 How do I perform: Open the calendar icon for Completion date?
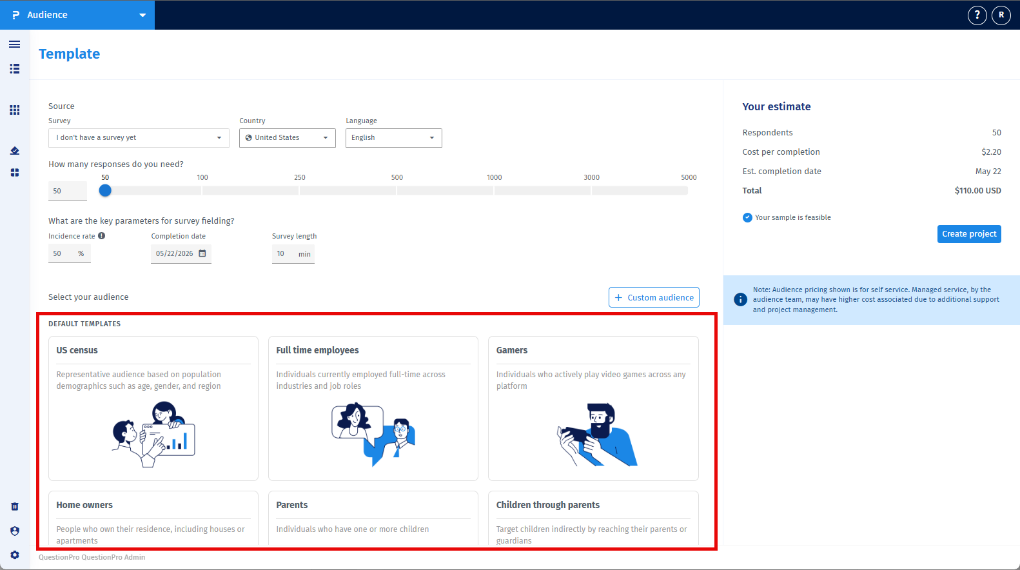(x=202, y=253)
